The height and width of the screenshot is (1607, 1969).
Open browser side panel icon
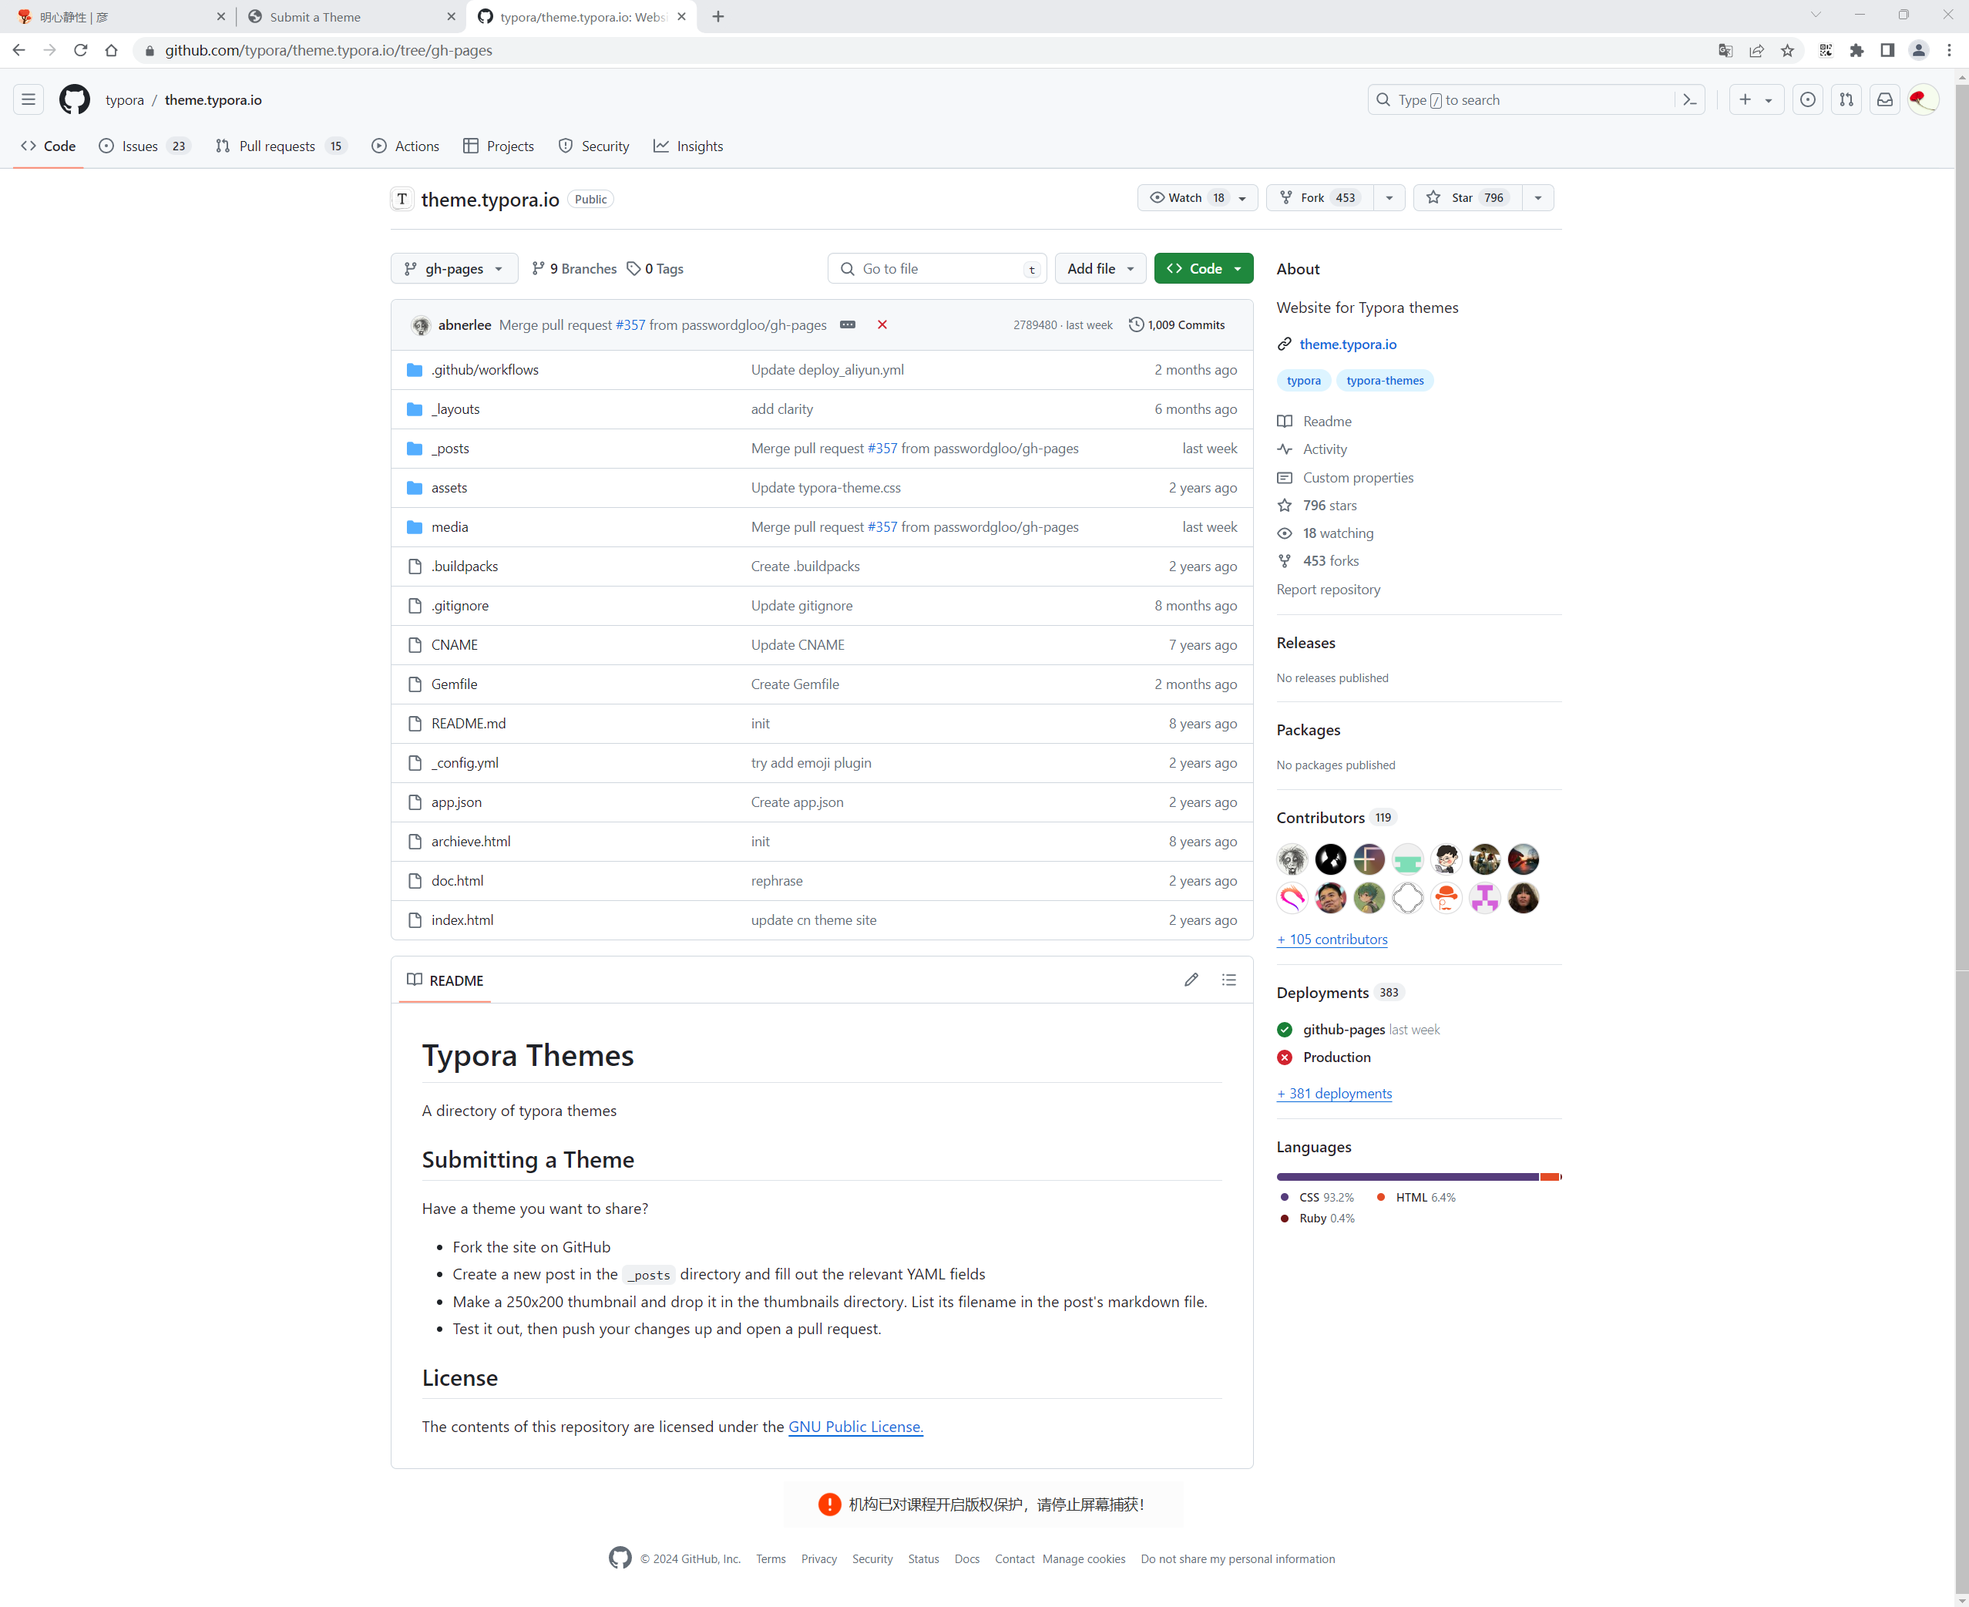1887,50
